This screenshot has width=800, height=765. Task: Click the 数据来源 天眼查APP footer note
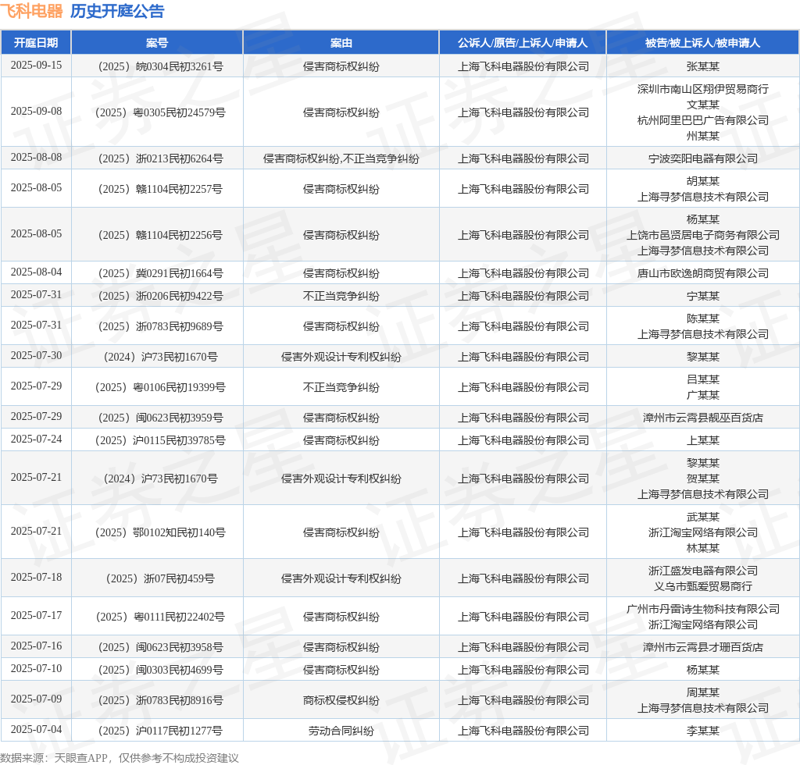coord(120,758)
